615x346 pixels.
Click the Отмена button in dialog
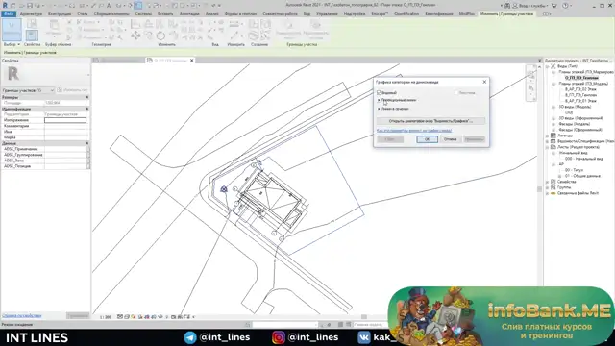point(450,139)
